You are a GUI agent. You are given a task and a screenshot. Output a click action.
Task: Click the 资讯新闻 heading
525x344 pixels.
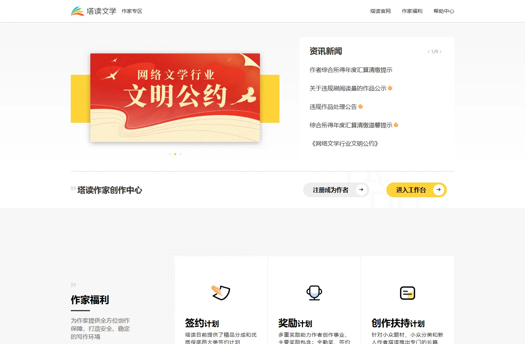click(x=326, y=51)
